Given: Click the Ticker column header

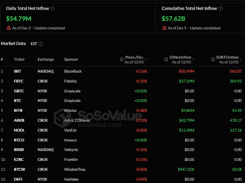Looking at the screenshot, I should tap(19, 59).
